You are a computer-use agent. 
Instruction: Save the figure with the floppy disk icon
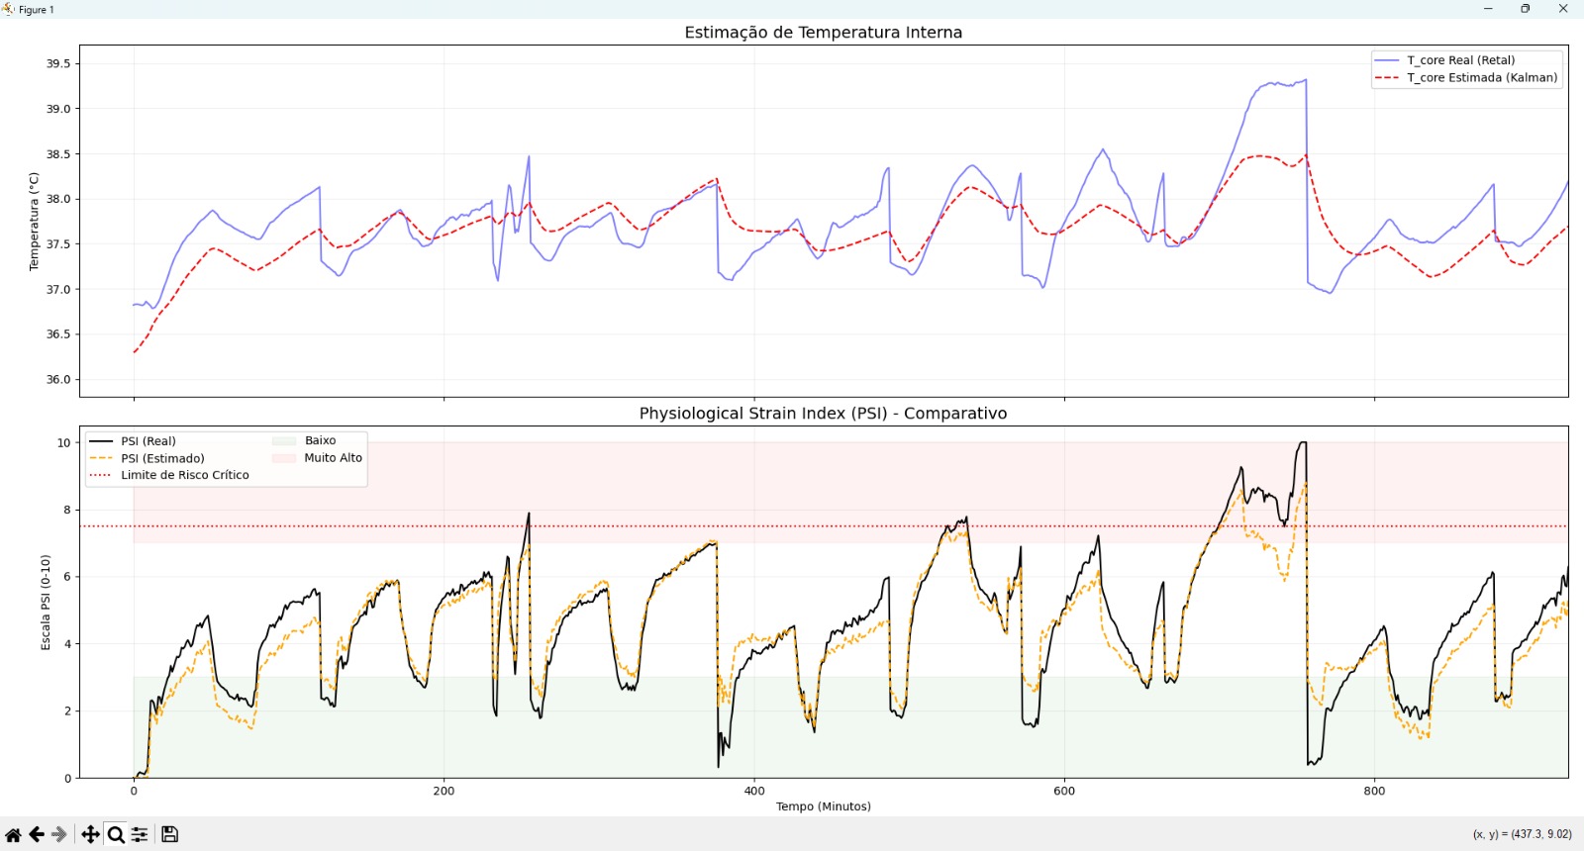pyautogui.click(x=169, y=834)
